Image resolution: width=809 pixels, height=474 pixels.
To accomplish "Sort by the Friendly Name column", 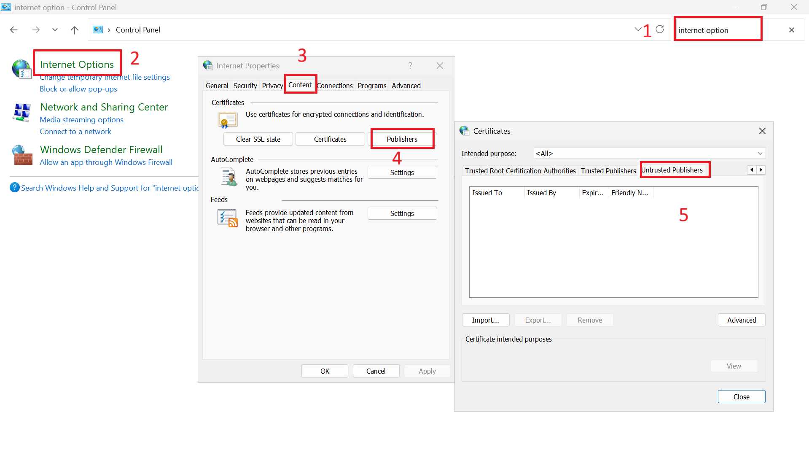I will click(x=631, y=193).
